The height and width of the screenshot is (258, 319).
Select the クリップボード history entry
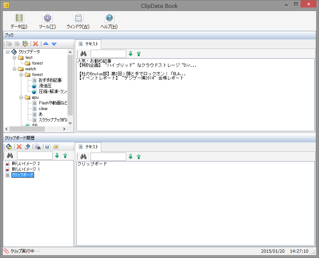[x=23, y=175]
